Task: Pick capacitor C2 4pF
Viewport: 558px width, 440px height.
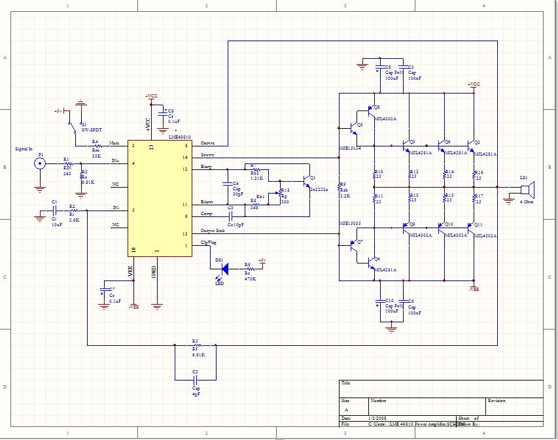Action: pos(196,380)
